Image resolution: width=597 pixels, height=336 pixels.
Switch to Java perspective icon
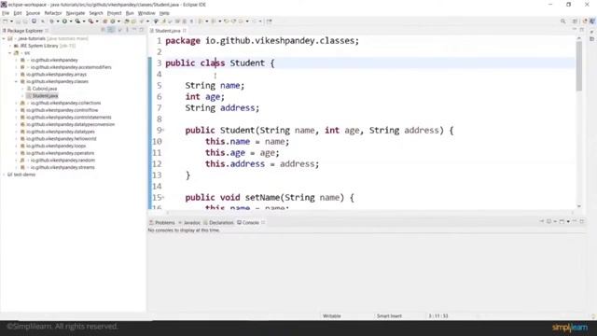coord(592,21)
